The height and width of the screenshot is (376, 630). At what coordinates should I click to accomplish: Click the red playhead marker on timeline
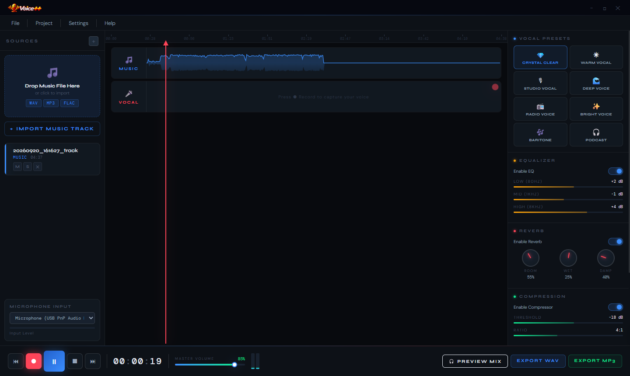[x=166, y=43]
